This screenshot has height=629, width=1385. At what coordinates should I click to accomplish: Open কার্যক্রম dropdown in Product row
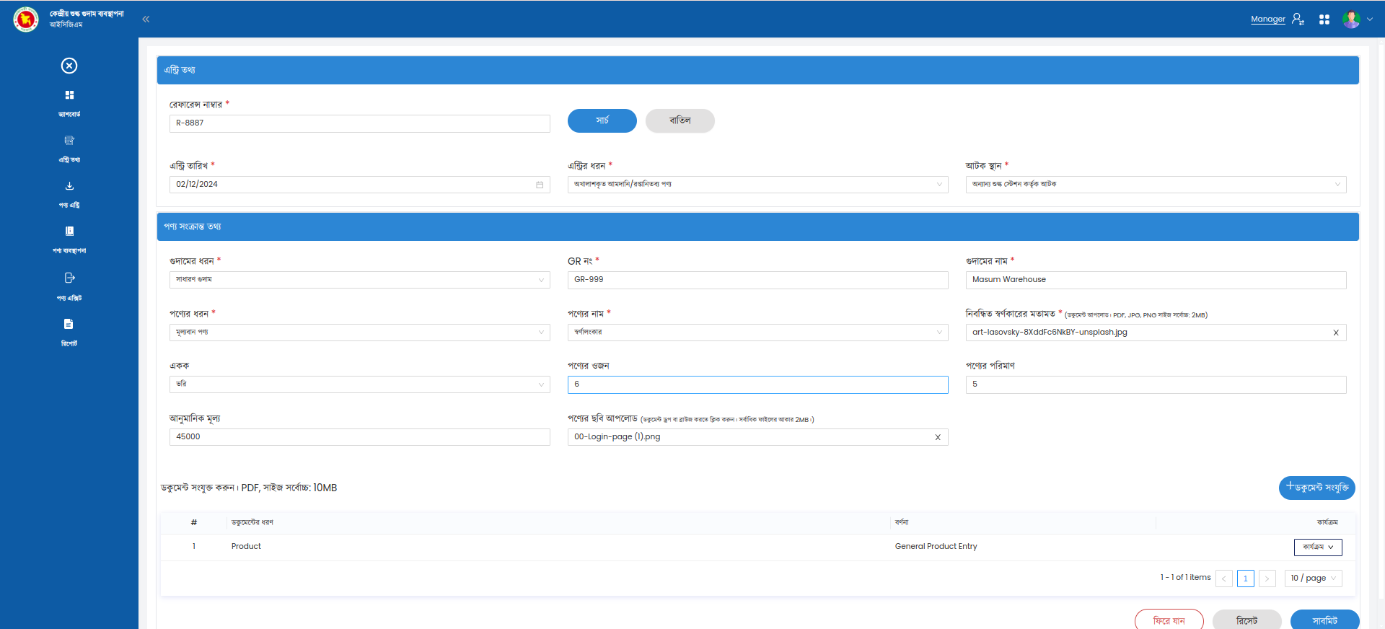click(x=1318, y=547)
